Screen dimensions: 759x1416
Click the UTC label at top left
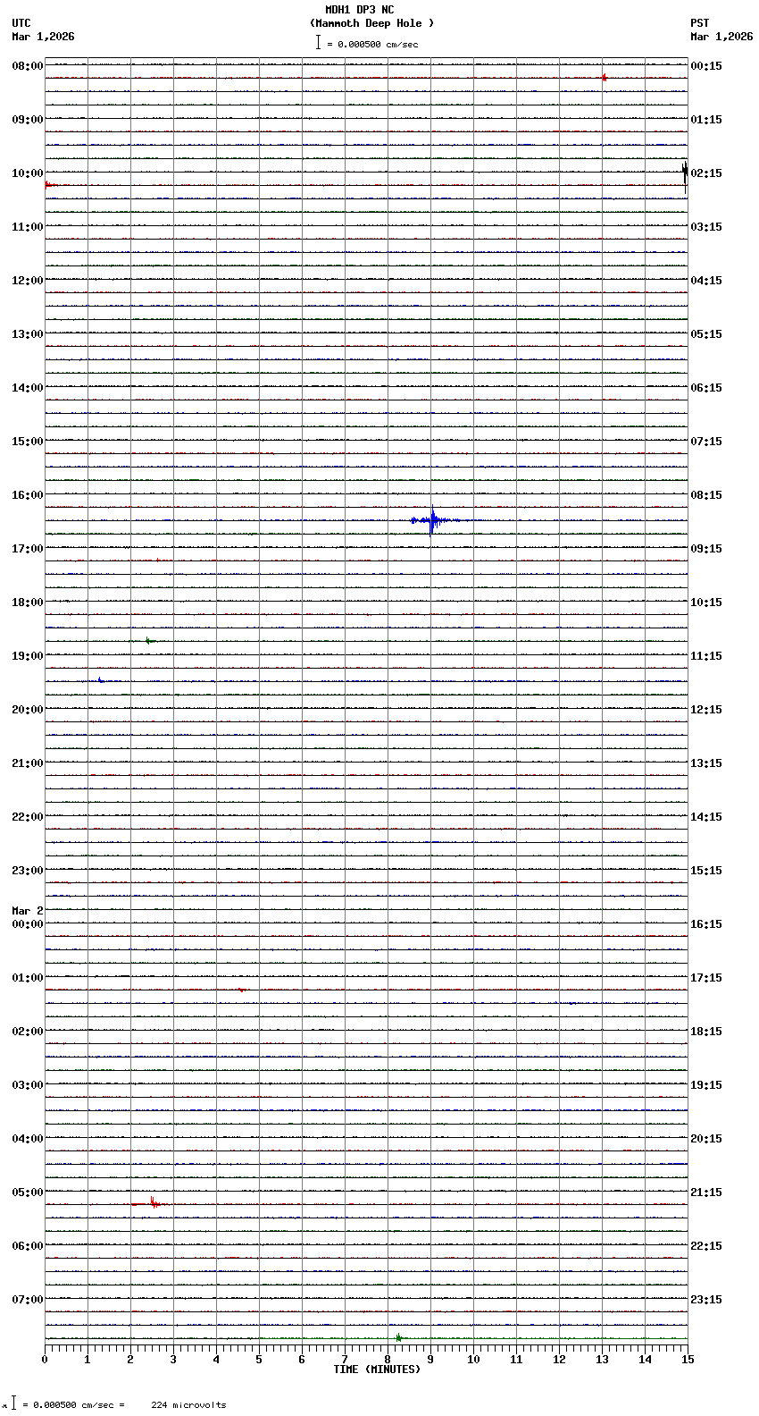point(21,23)
